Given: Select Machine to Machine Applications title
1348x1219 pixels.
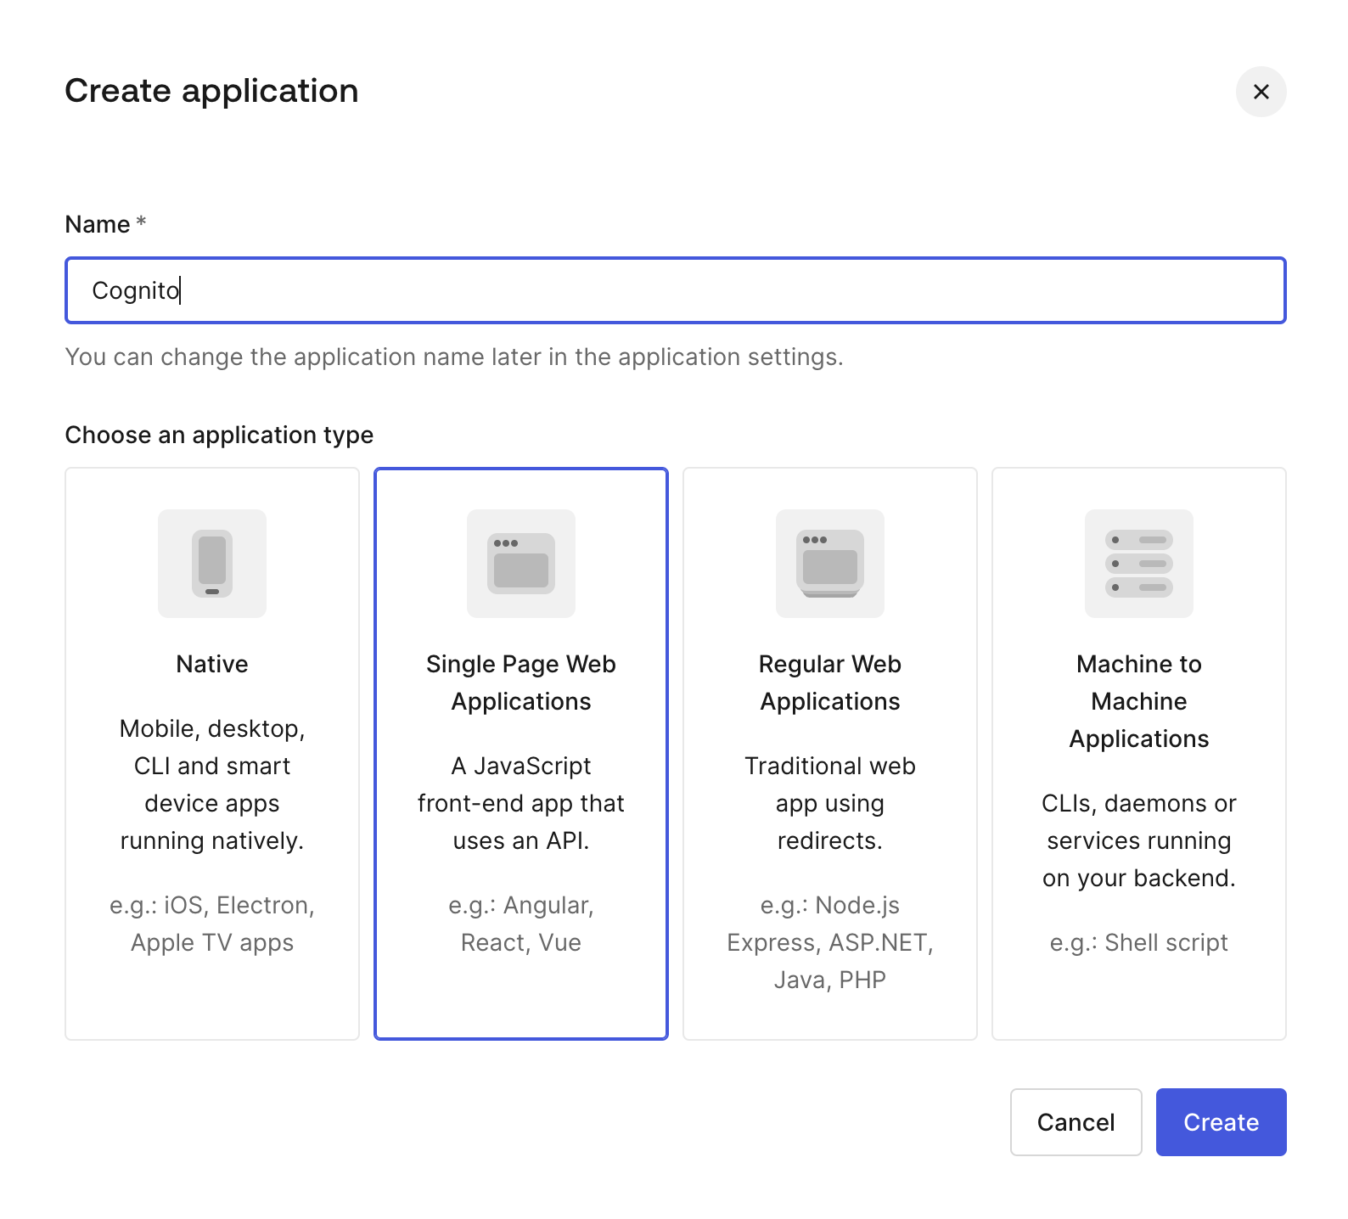Looking at the screenshot, I should tap(1139, 701).
